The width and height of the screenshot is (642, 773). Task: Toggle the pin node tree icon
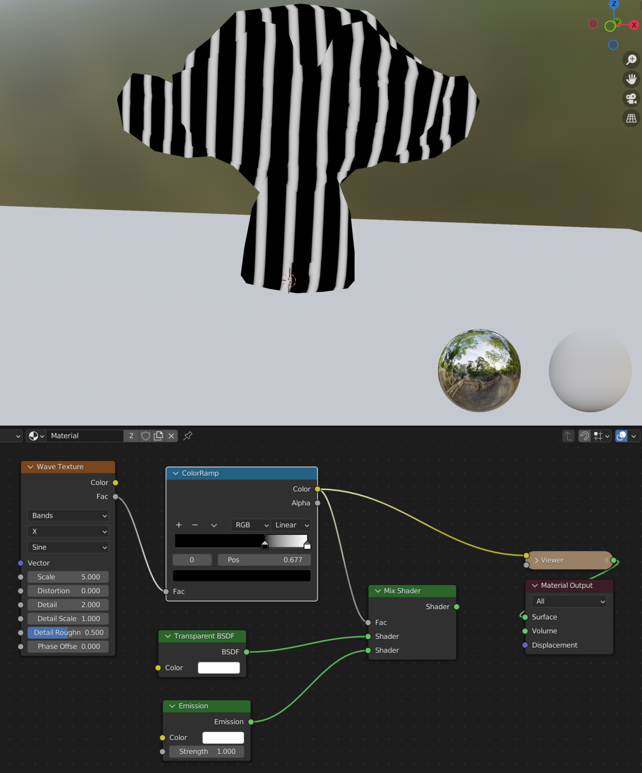[x=188, y=436]
